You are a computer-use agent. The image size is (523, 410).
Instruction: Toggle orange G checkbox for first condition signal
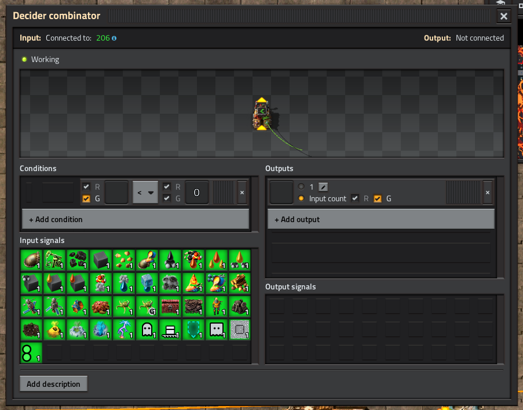[86, 199]
